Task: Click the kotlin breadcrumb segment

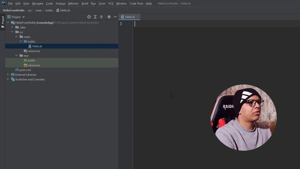Action: coord(49,10)
